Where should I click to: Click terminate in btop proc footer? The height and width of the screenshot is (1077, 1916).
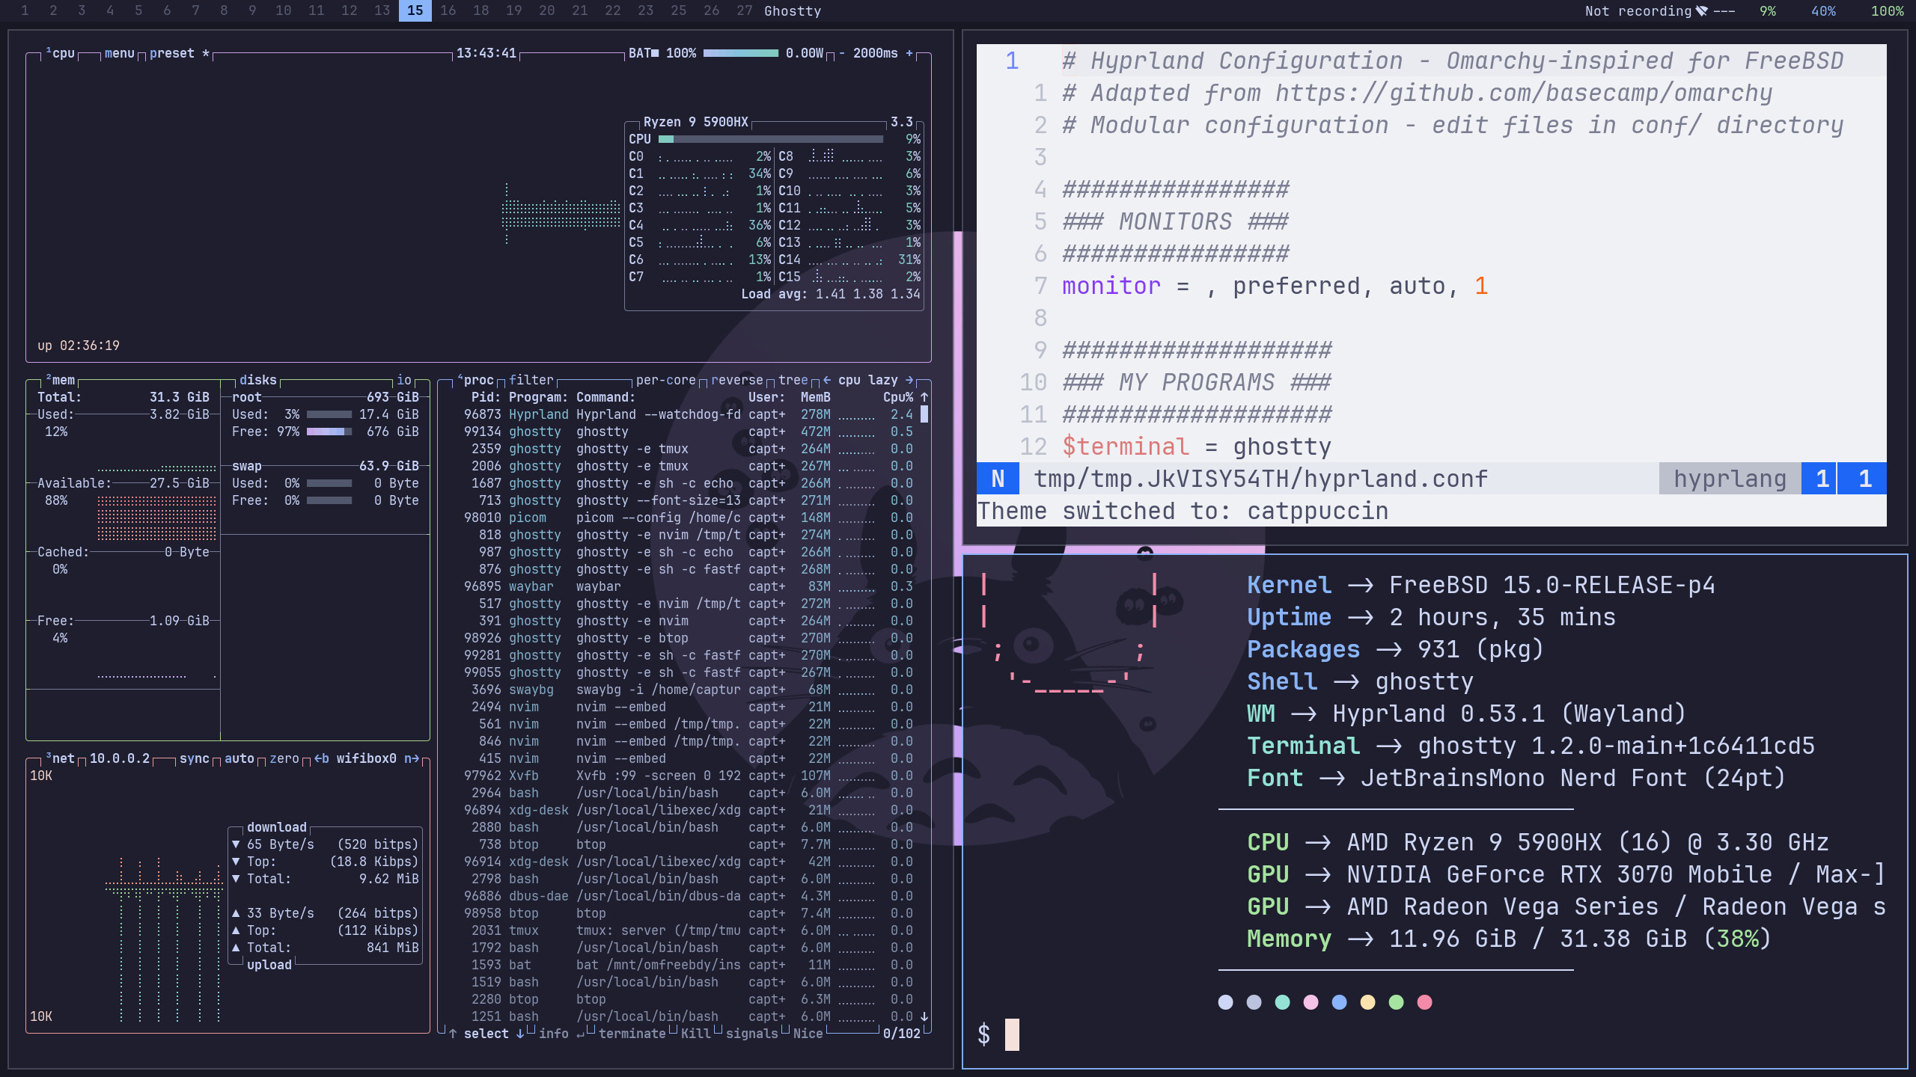pos(632,1034)
